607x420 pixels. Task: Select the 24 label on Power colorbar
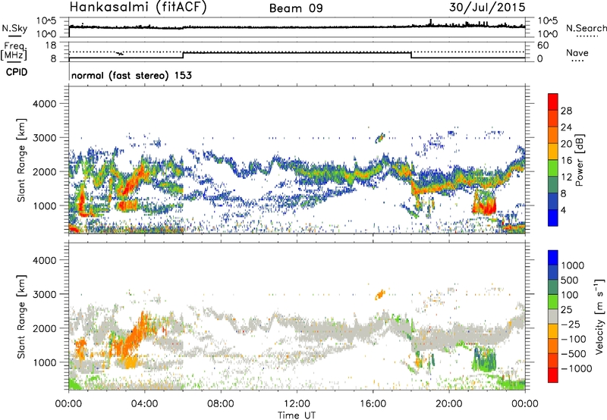(566, 127)
